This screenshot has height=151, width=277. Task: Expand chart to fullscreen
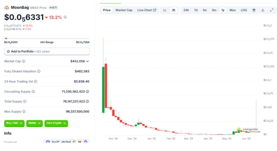[272, 10]
